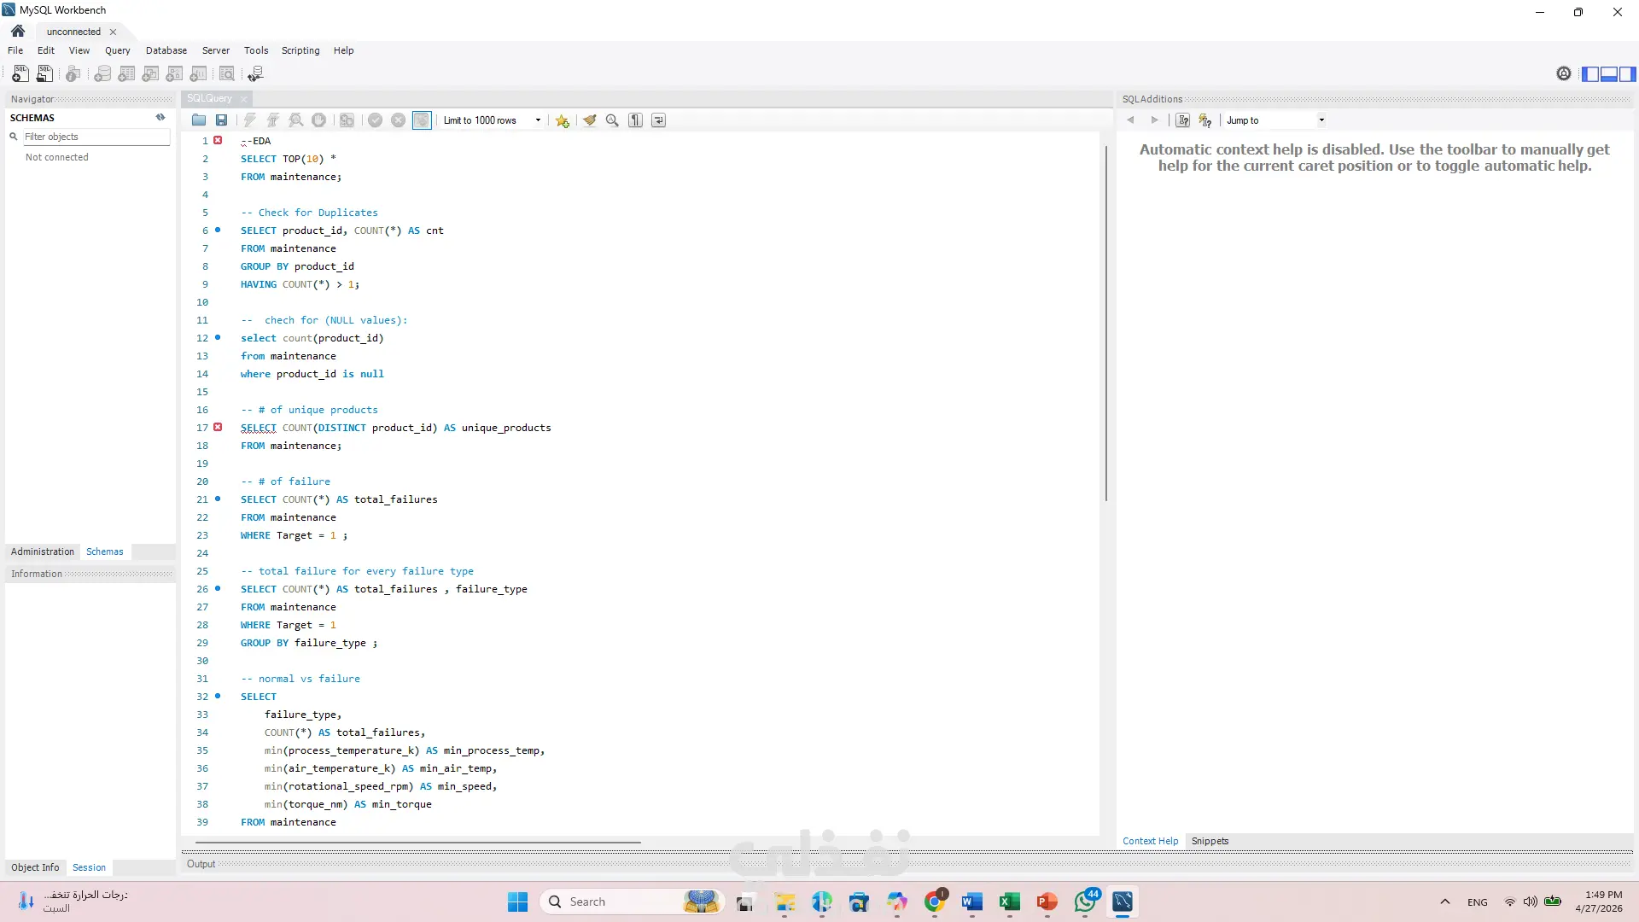
Task: Go forward in help history
Action: coord(1154,120)
